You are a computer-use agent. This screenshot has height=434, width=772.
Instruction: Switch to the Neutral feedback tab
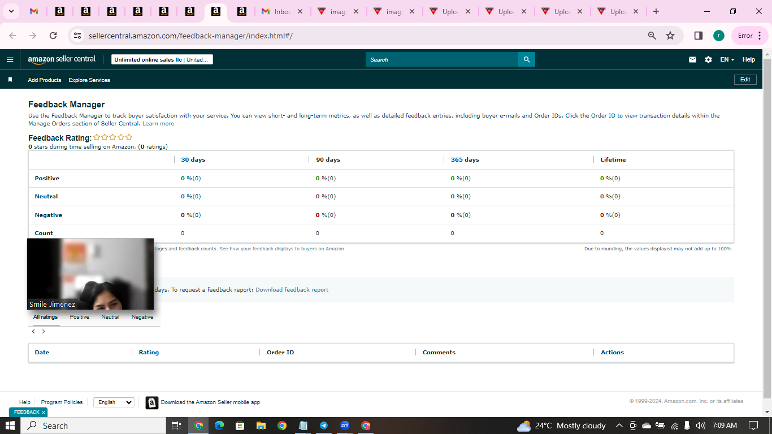110,317
